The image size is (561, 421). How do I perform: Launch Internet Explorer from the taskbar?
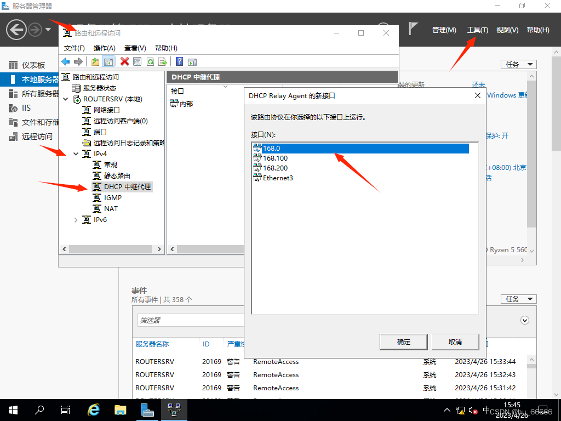click(94, 410)
